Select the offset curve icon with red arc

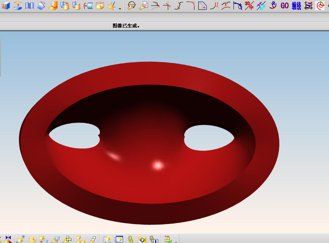coord(226,6)
